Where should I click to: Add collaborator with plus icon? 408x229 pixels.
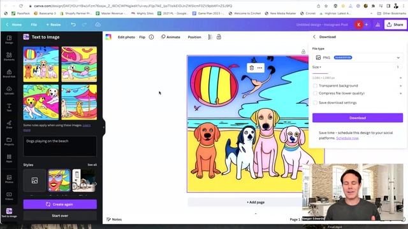367,25
